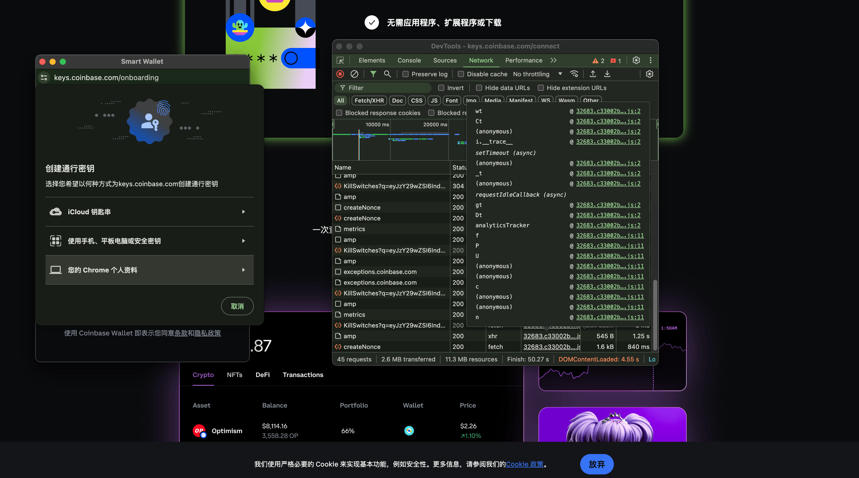Enable Disable cache checkbox
This screenshot has width=859, height=478.
pos(461,74)
